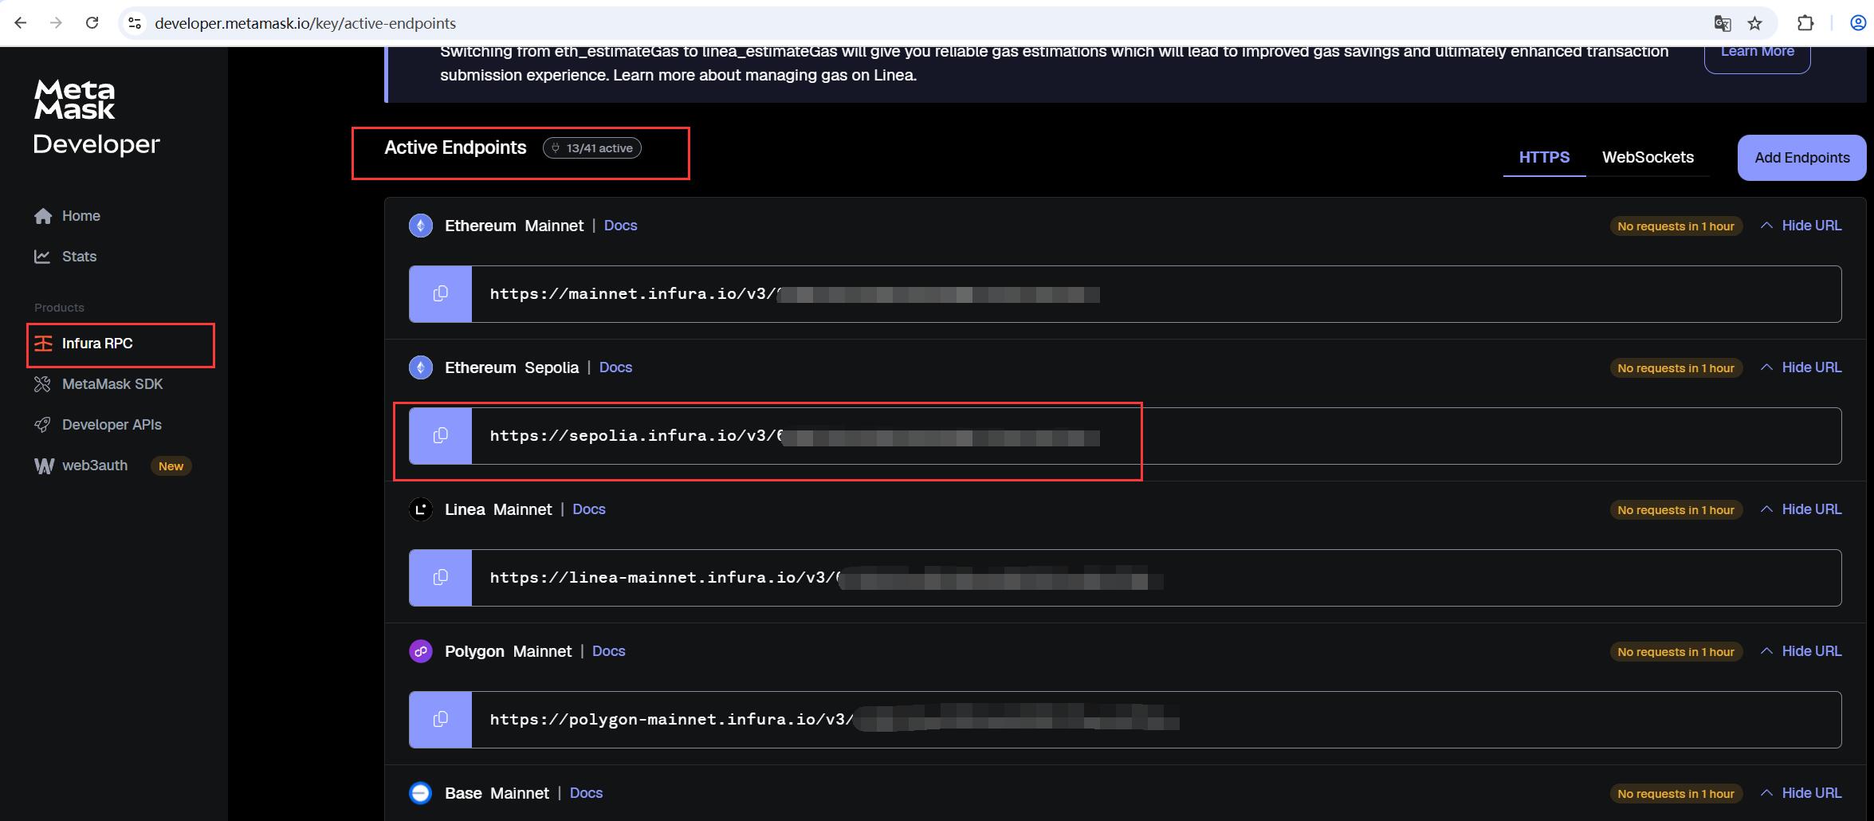Select the HTTPS tab
1874x821 pixels.
point(1544,157)
